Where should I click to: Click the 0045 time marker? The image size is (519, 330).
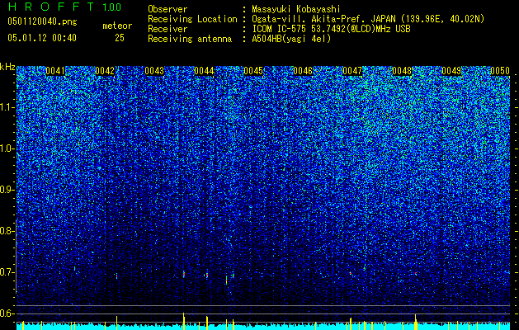pyautogui.click(x=253, y=71)
